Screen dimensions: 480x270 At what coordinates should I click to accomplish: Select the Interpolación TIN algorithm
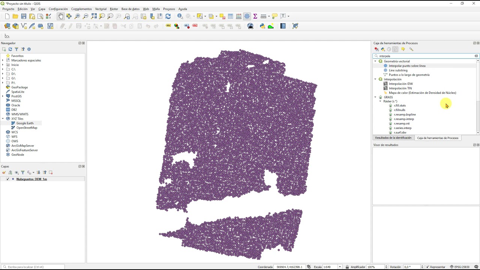click(x=400, y=88)
